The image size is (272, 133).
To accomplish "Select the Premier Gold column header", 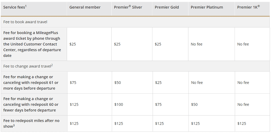I will 167,7.
